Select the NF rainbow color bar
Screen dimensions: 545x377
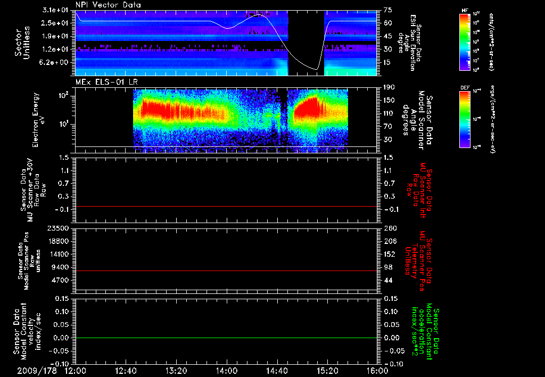click(x=465, y=42)
